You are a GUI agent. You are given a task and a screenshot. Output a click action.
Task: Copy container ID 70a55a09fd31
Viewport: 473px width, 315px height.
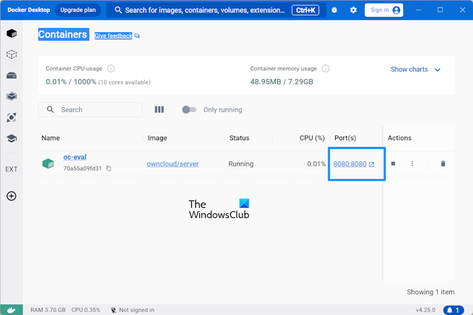(x=109, y=169)
